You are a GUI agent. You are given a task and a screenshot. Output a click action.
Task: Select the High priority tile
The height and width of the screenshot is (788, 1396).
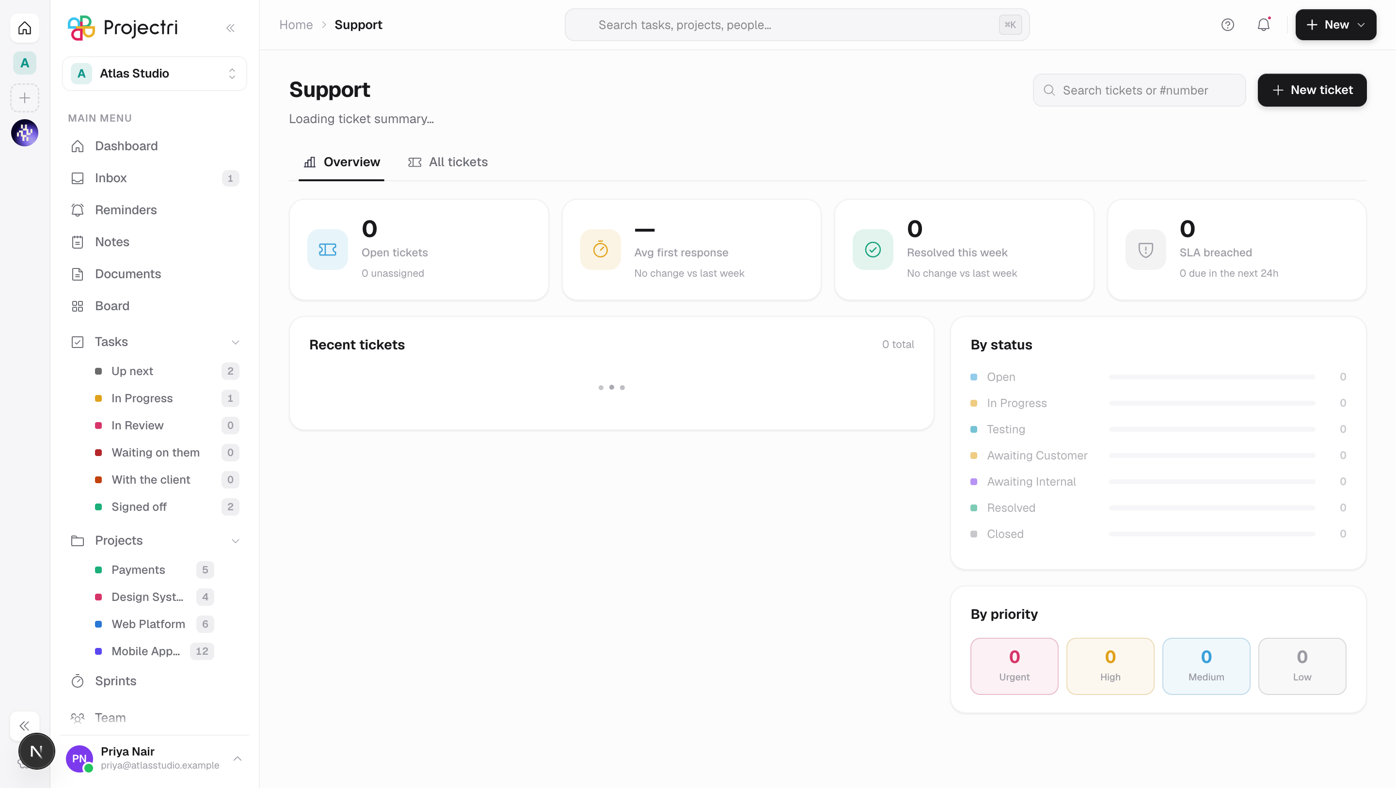[x=1110, y=666]
